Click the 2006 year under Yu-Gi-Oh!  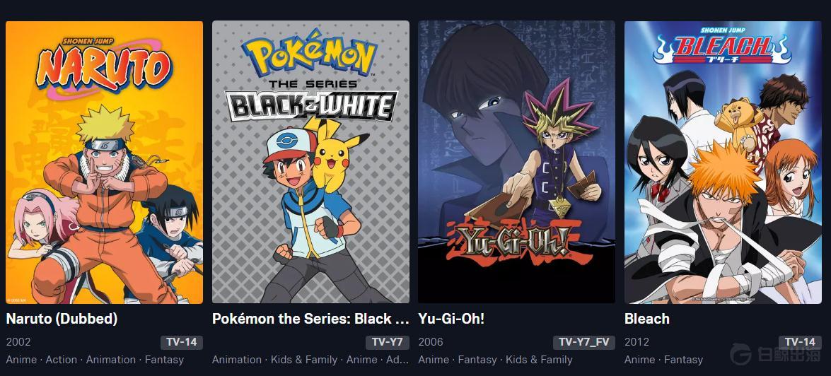[430, 342]
